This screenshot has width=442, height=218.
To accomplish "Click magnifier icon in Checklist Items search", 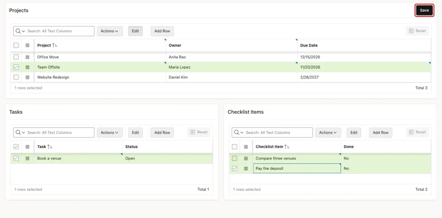I will 237,133.
